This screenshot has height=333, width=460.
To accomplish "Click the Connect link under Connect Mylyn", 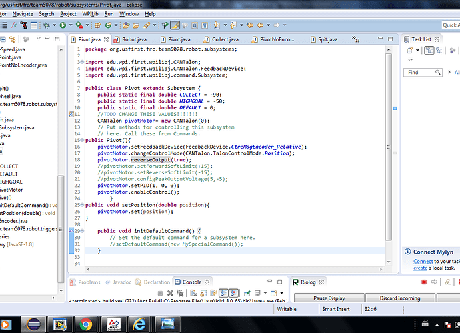I will (423, 261).
